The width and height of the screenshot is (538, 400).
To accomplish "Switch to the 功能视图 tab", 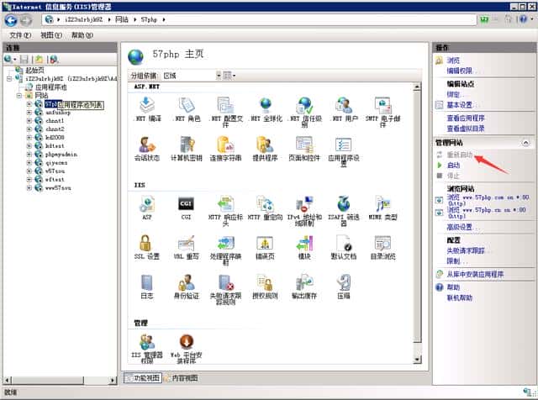I will click(143, 378).
